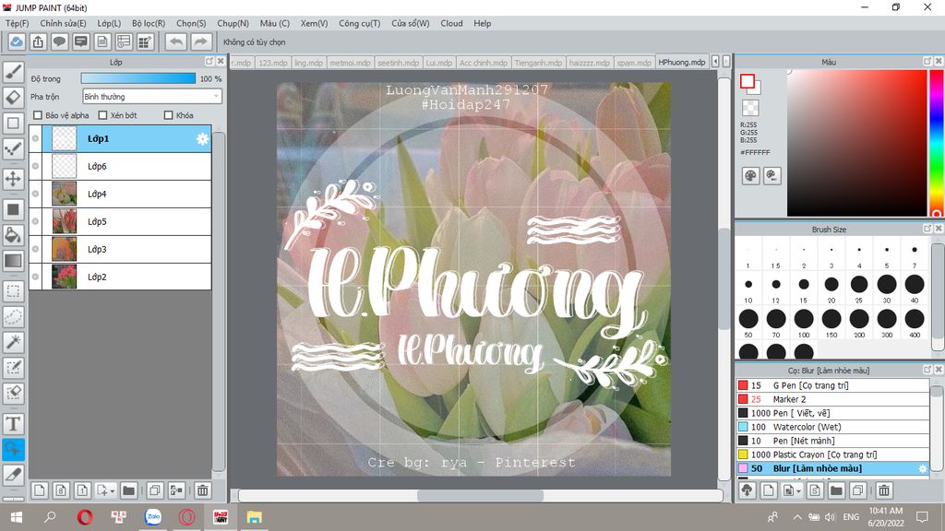Open the Chỉnh sửa(E) menu

[63, 23]
